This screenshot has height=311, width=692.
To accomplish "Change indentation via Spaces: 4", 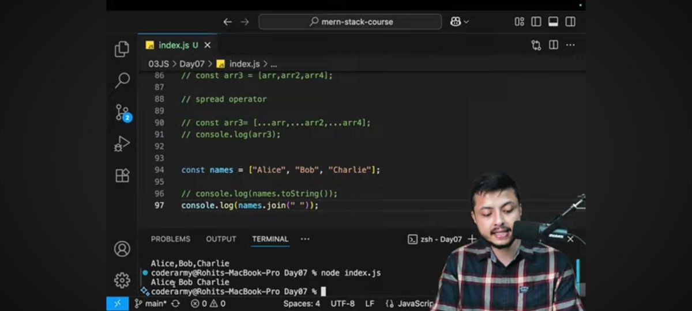I will (x=302, y=304).
